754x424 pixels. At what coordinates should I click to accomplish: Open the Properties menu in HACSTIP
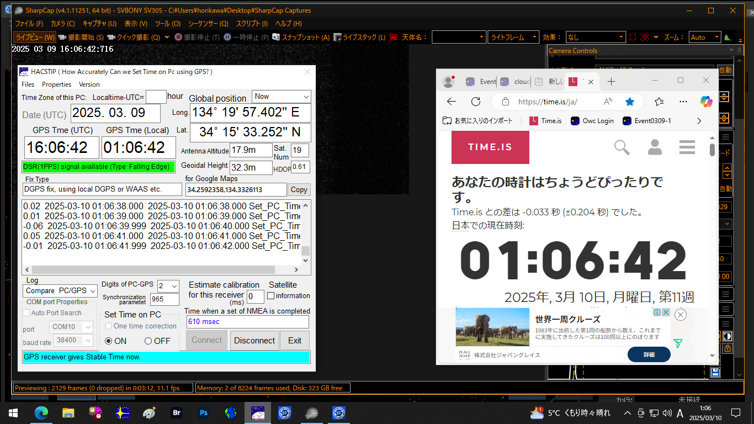56,84
